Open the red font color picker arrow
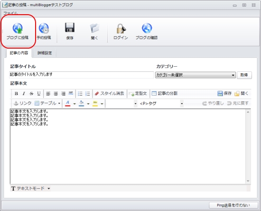Screen dimensions: 261x211 [x=75, y=104]
